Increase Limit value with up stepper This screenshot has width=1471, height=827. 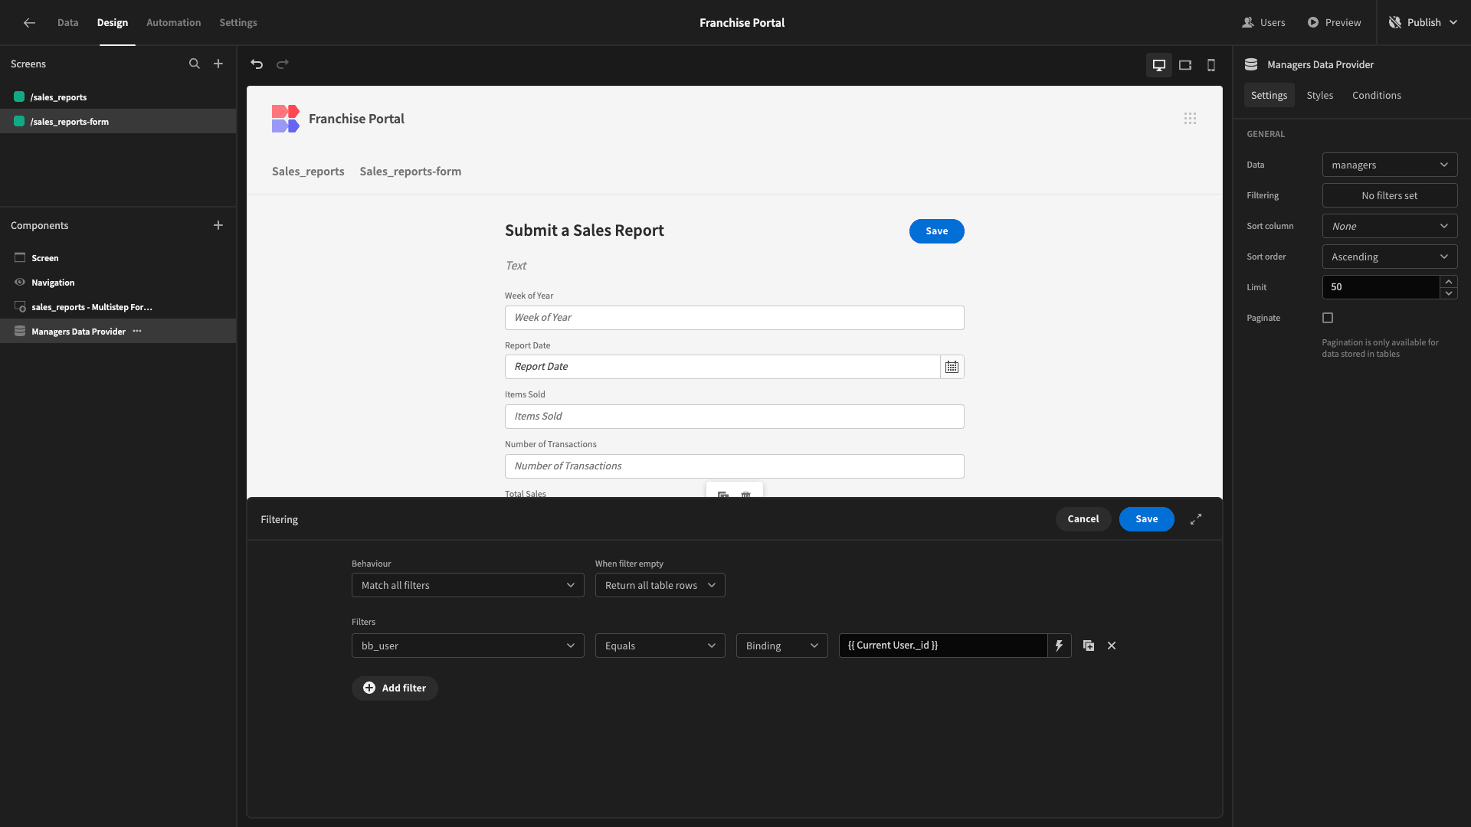[x=1449, y=282]
